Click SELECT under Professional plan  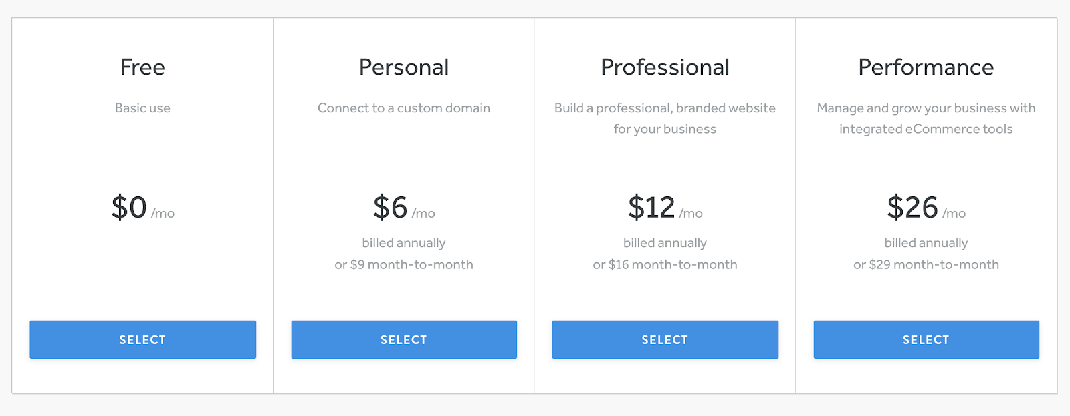(x=665, y=339)
